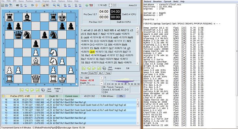Click the white knight on f4
This screenshot has width=238, height=129.
[53, 52]
